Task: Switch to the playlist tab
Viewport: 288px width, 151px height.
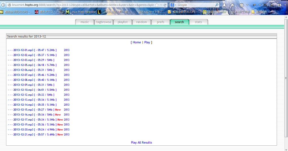Action: click(x=123, y=22)
